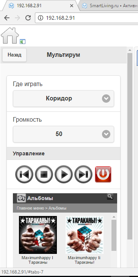Screen dimensions: 138x277
Task: Click scroll up arrow of main panel
Action: point(130,50)
